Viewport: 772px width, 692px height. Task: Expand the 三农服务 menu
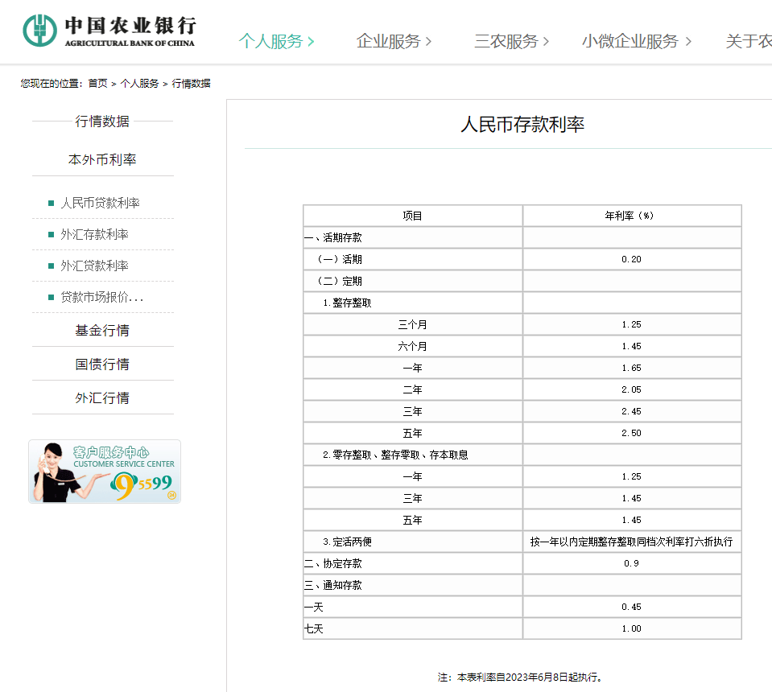[511, 41]
